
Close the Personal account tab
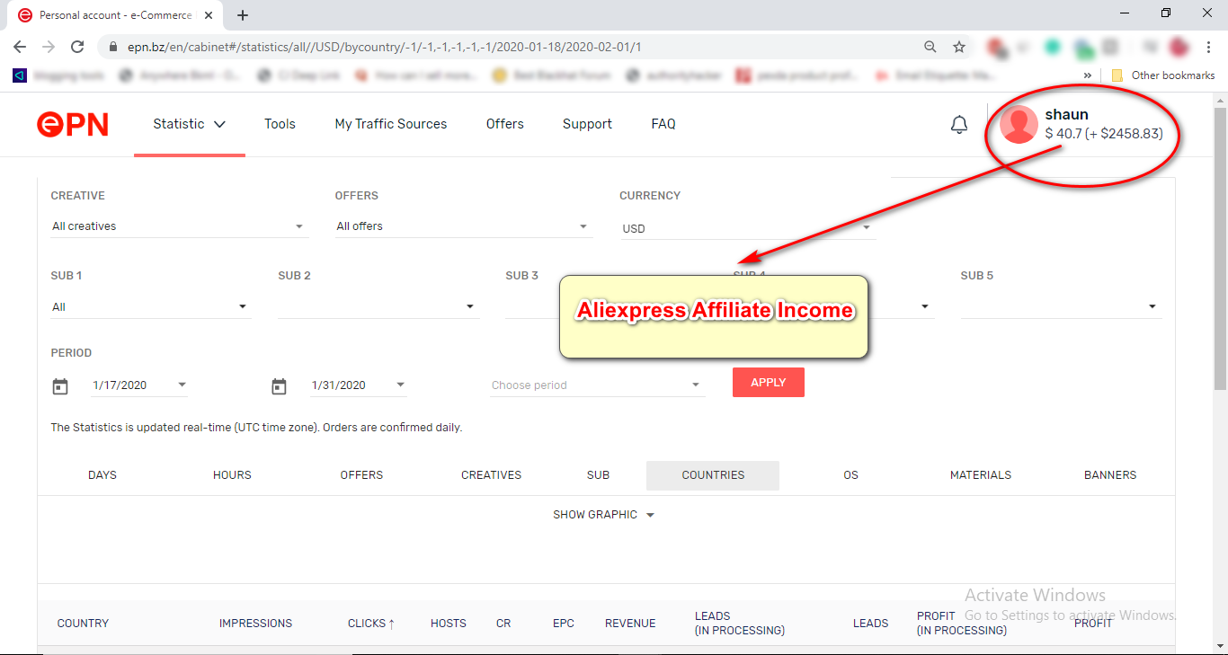click(x=208, y=15)
